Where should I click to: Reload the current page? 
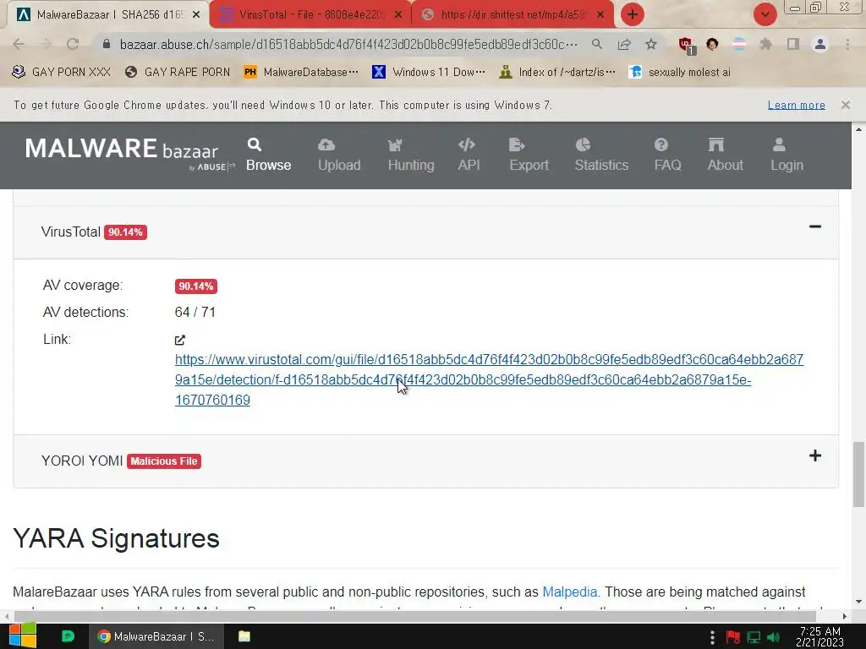click(x=73, y=44)
